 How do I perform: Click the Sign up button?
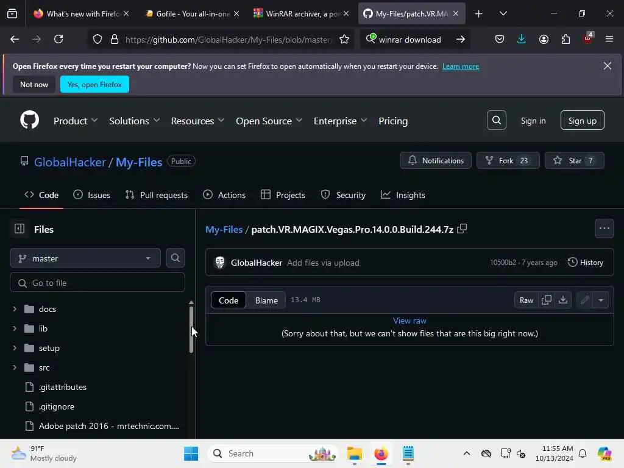coord(582,121)
